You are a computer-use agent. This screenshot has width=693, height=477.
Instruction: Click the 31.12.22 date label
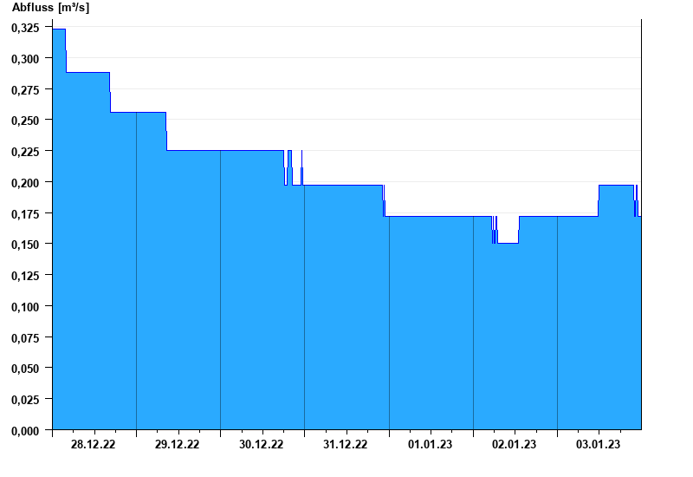345,444
